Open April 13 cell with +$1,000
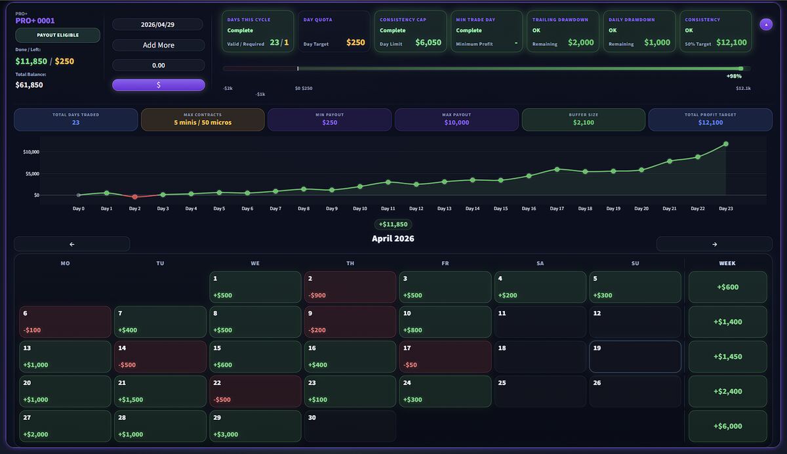The width and height of the screenshot is (787, 454). tap(65, 357)
